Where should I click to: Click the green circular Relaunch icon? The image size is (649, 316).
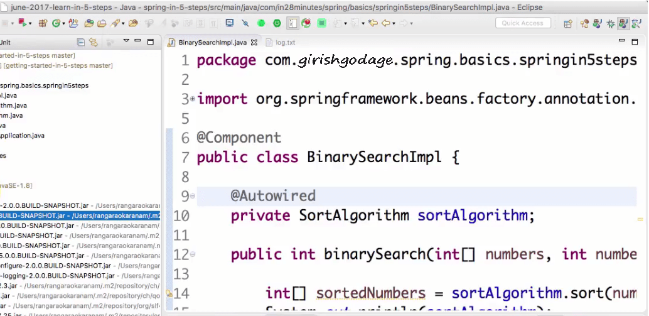[260, 23]
